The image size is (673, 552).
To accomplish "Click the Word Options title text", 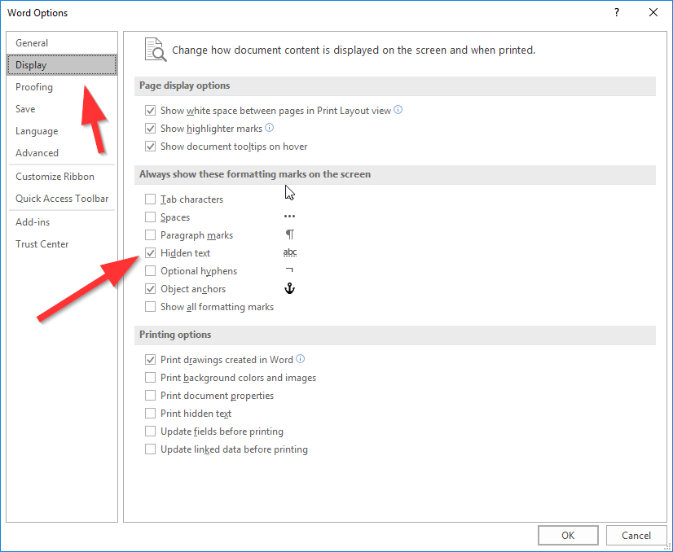I will 37,13.
